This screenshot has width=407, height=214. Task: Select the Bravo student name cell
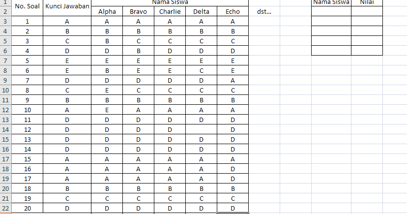click(138, 11)
